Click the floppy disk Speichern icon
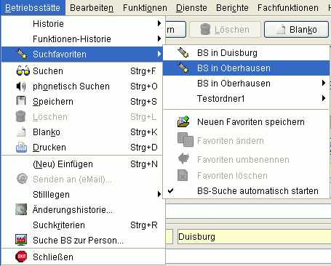The width and height of the screenshot is (331, 266). click(21, 101)
